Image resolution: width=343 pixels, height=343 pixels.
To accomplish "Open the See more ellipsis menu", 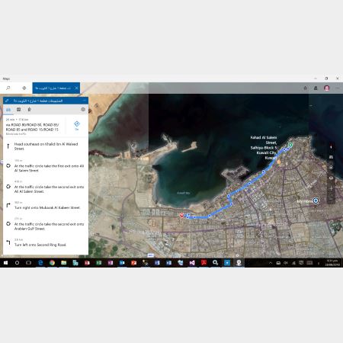I will click(x=338, y=88).
